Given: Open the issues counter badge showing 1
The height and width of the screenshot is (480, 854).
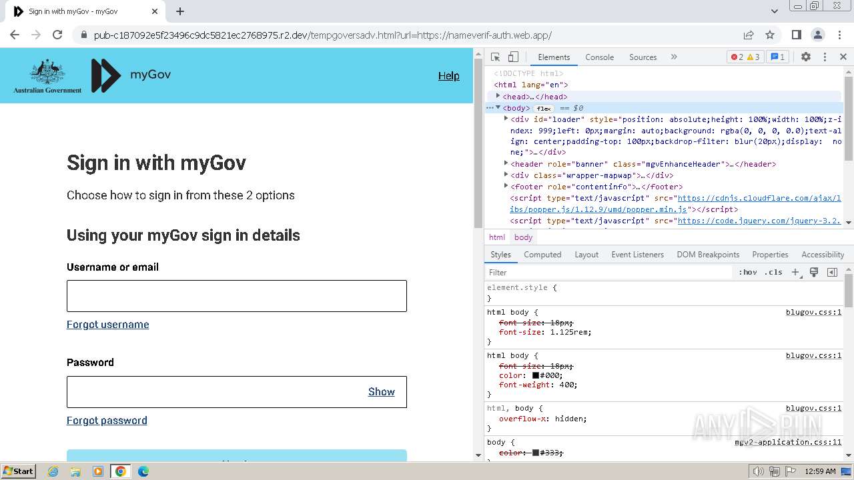Looking at the screenshot, I should pyautogui.click(x=777, y=57).
